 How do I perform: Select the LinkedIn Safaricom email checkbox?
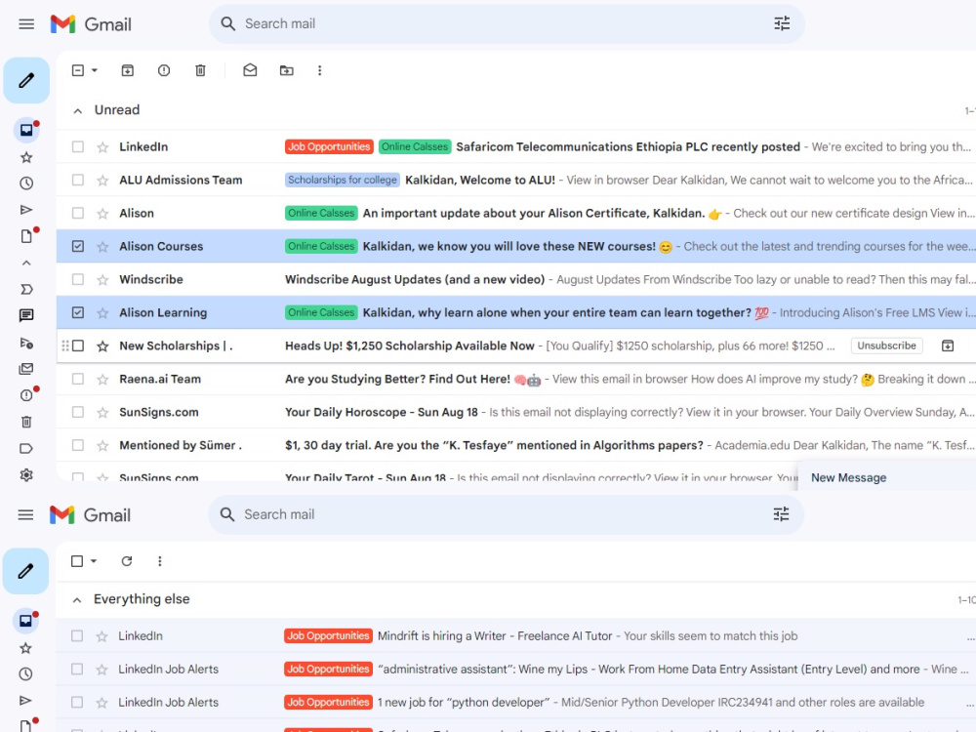pos(78,147)
